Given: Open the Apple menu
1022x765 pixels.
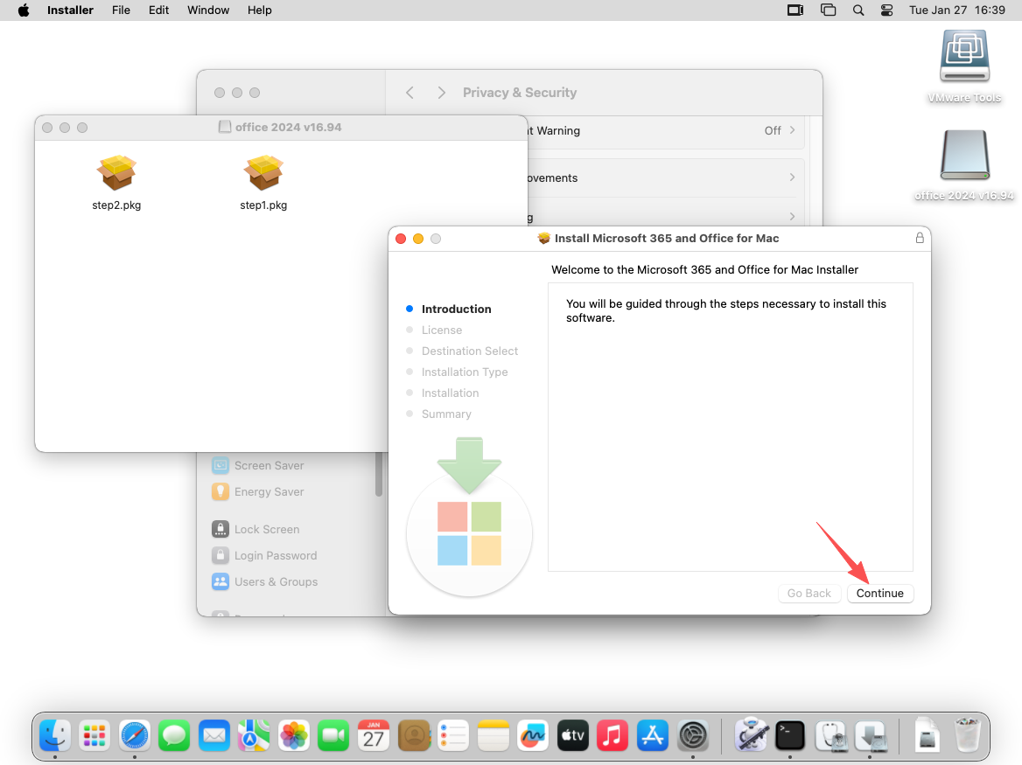Looking at the screenshot, I should click(24, 10).
